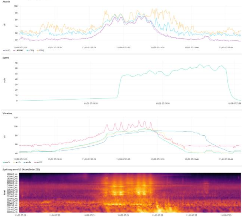Click 11/03 07:23:40 on Vibration time axis
Image resolution: width=242 pixels, height=219 pixels.
pyautogui.click(x=191, y=159)
